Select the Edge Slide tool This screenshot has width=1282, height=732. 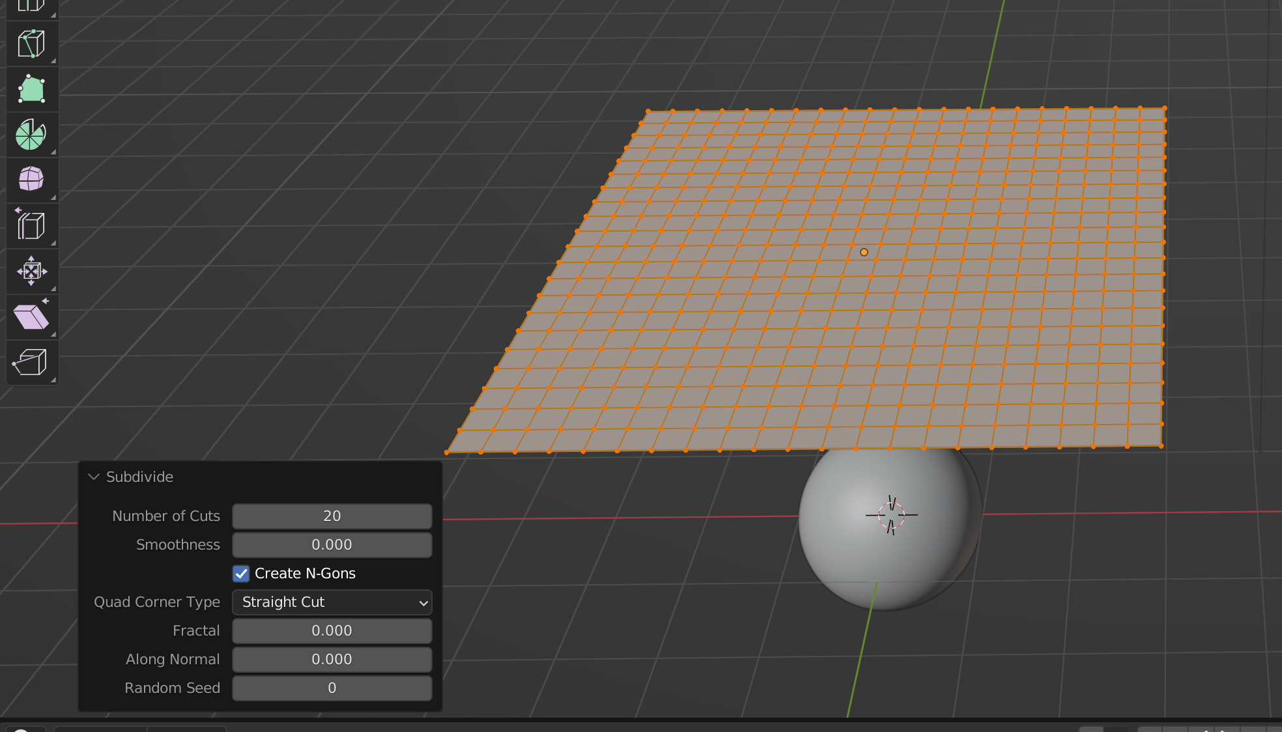(31, 225)
